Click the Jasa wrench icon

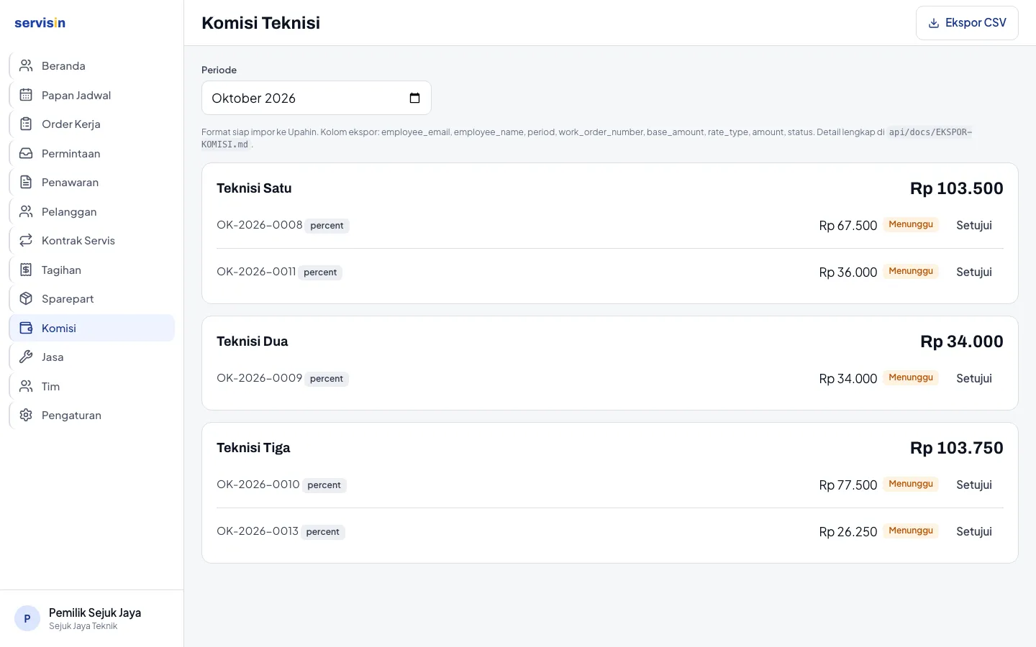click(26, 357)
